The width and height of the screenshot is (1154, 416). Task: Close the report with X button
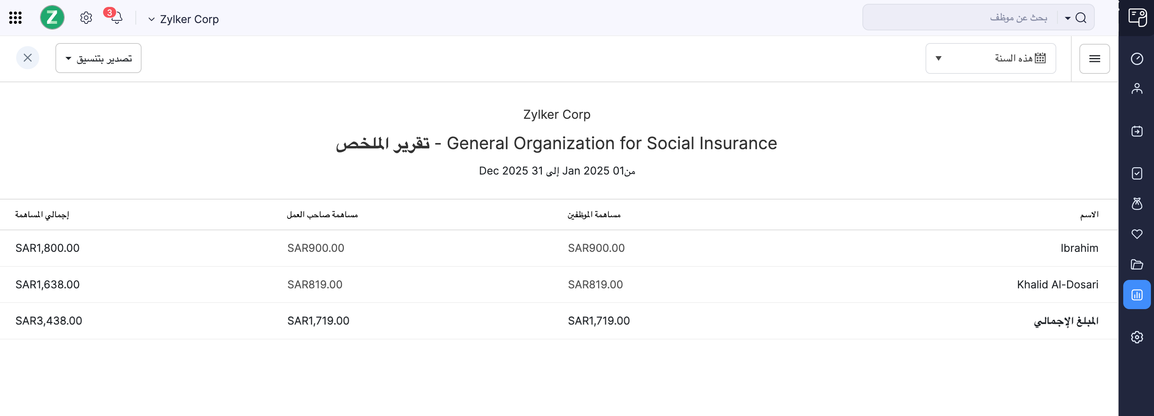coord(28,58)
